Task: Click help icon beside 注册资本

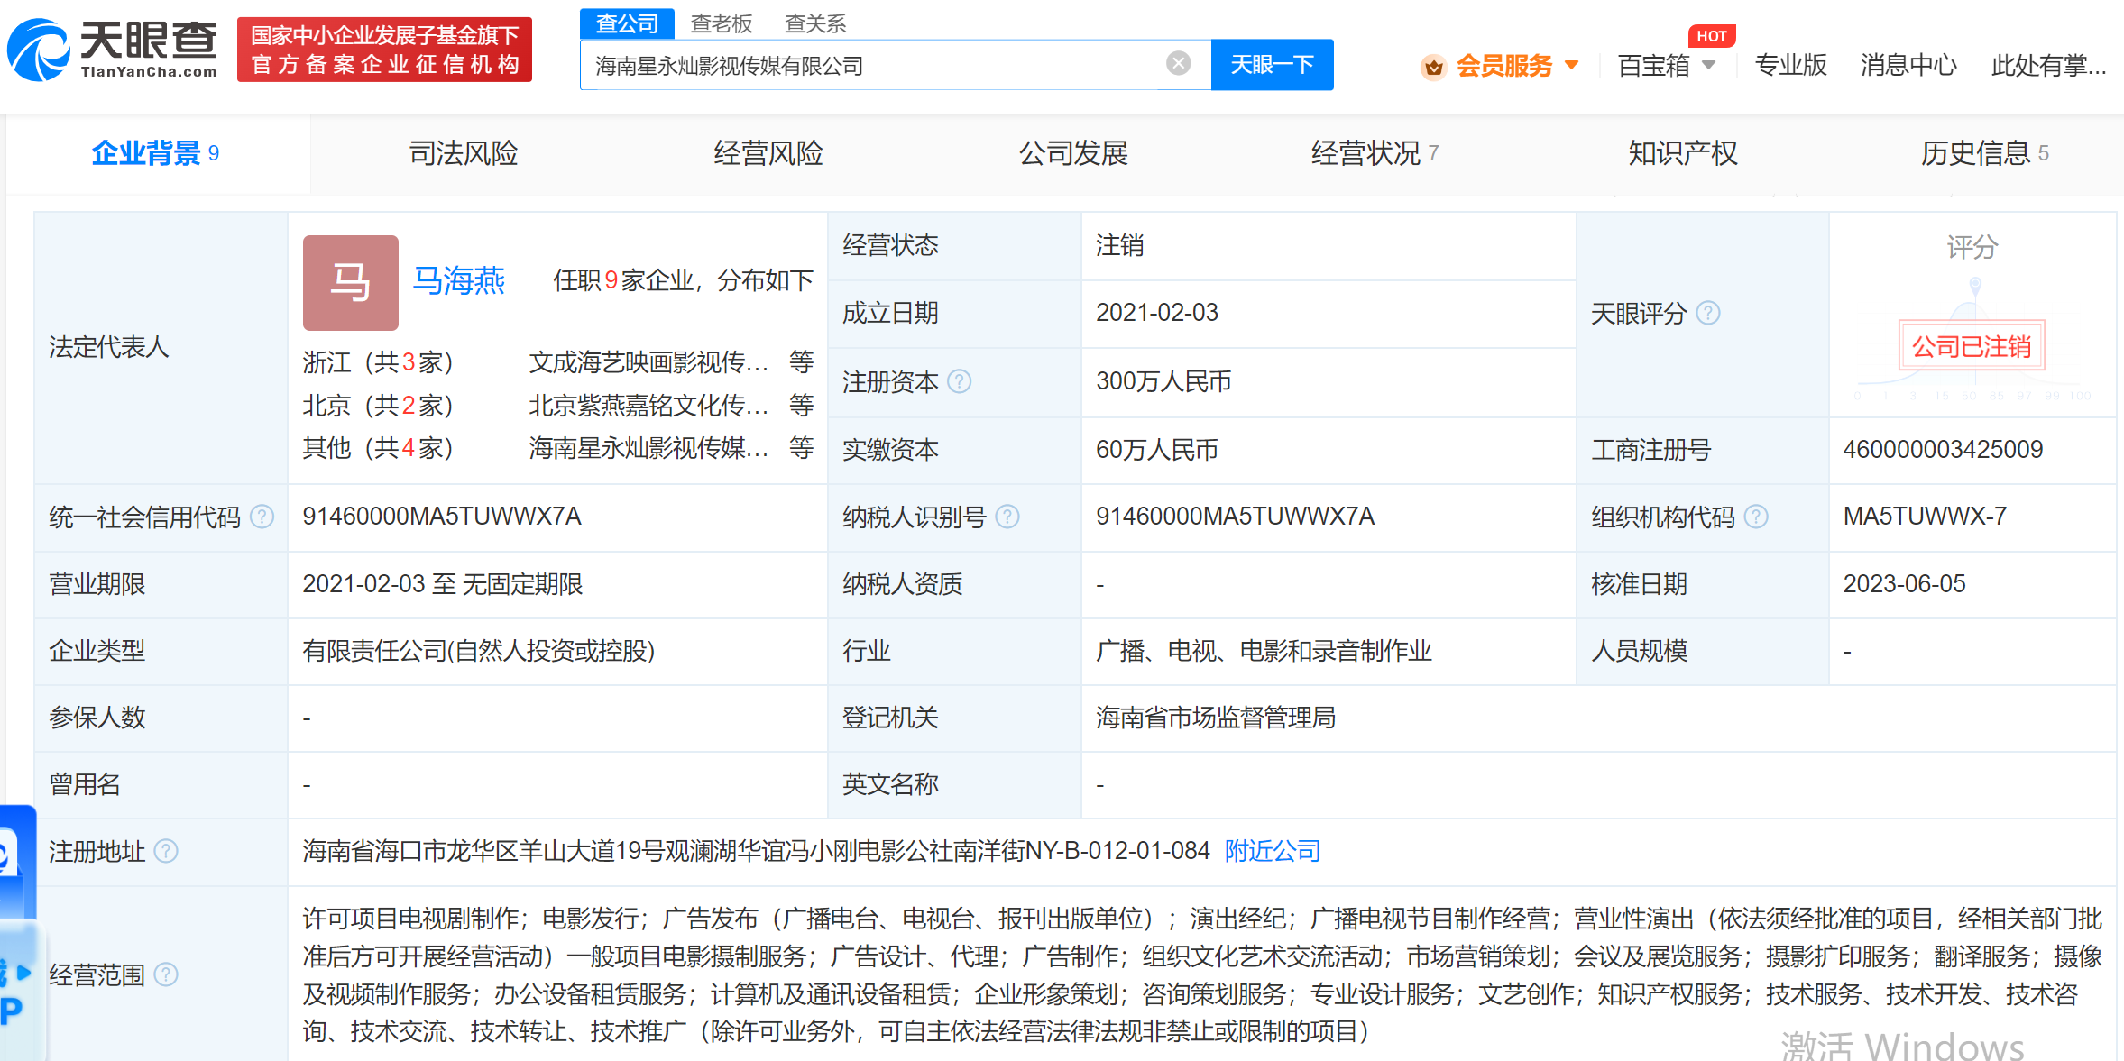Action: tap(960, 381)
